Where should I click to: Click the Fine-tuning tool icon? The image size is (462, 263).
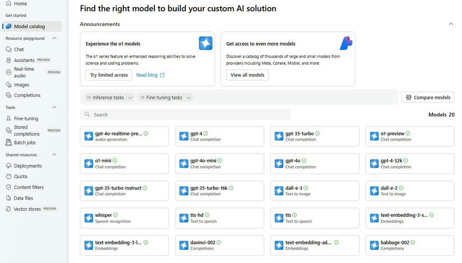(8, 118)
